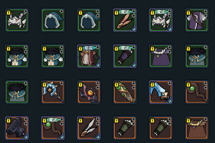Select the unlocked blue hood item
Viewport: 215px width, 143px height.
(53, 20)
